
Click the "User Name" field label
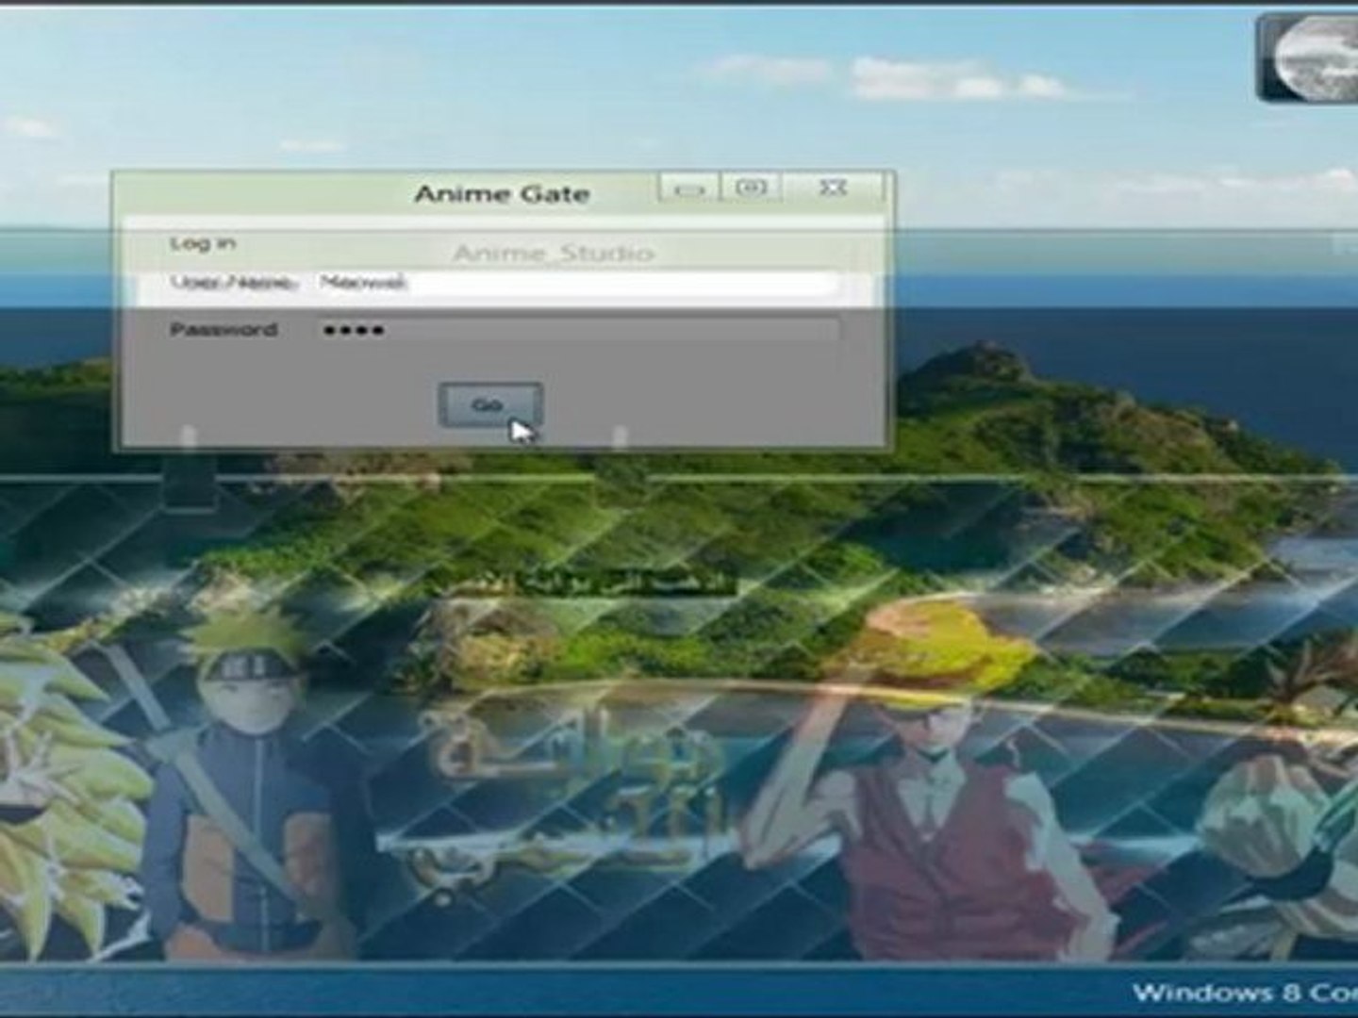click(x=234, y=282)
